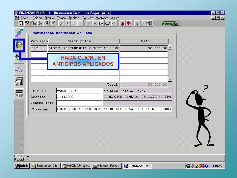Open the Ayuda menu
The height and width of the screenshot is (178, 237).
point(115,18)
